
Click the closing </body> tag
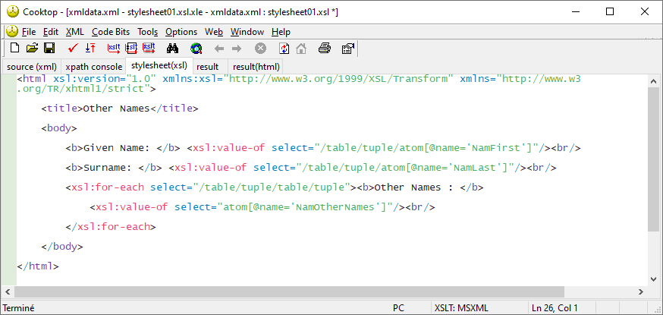pos(62,247)
